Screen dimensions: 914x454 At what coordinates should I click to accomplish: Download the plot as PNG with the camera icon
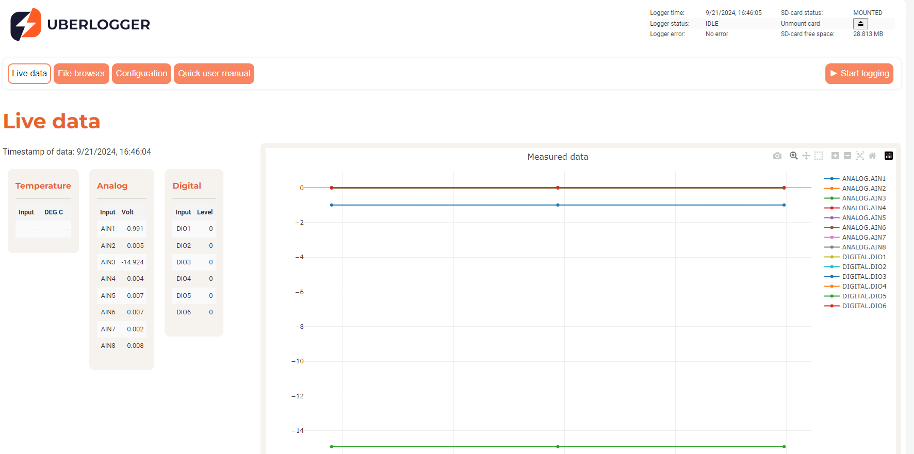(x=777, y=156)
